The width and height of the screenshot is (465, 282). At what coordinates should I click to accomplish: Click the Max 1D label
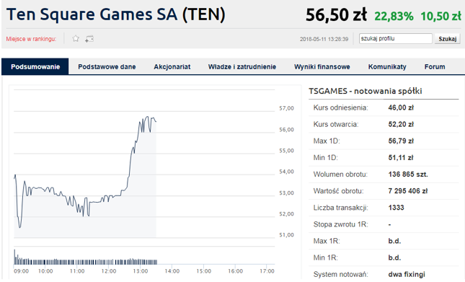point(327,141)
